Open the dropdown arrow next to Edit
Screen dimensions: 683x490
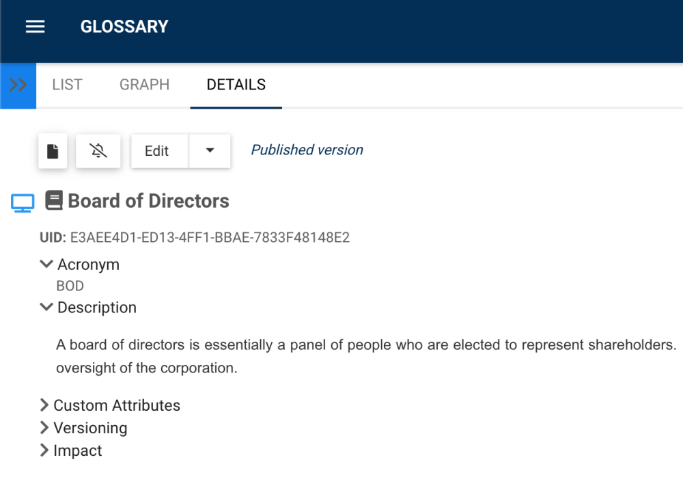coord(210,151)
